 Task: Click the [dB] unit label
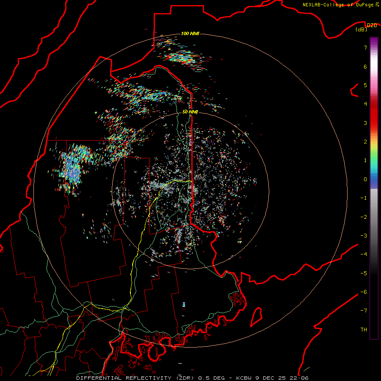(362, 30)
